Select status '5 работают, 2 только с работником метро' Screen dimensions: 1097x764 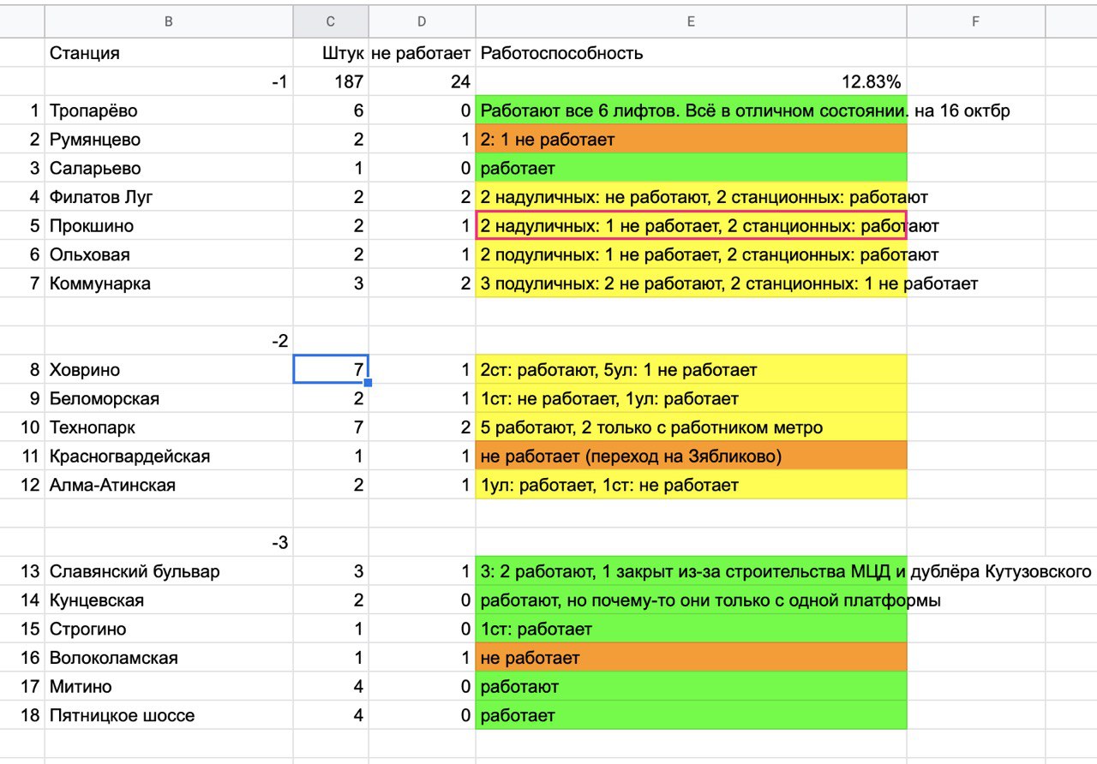(691, 427)
